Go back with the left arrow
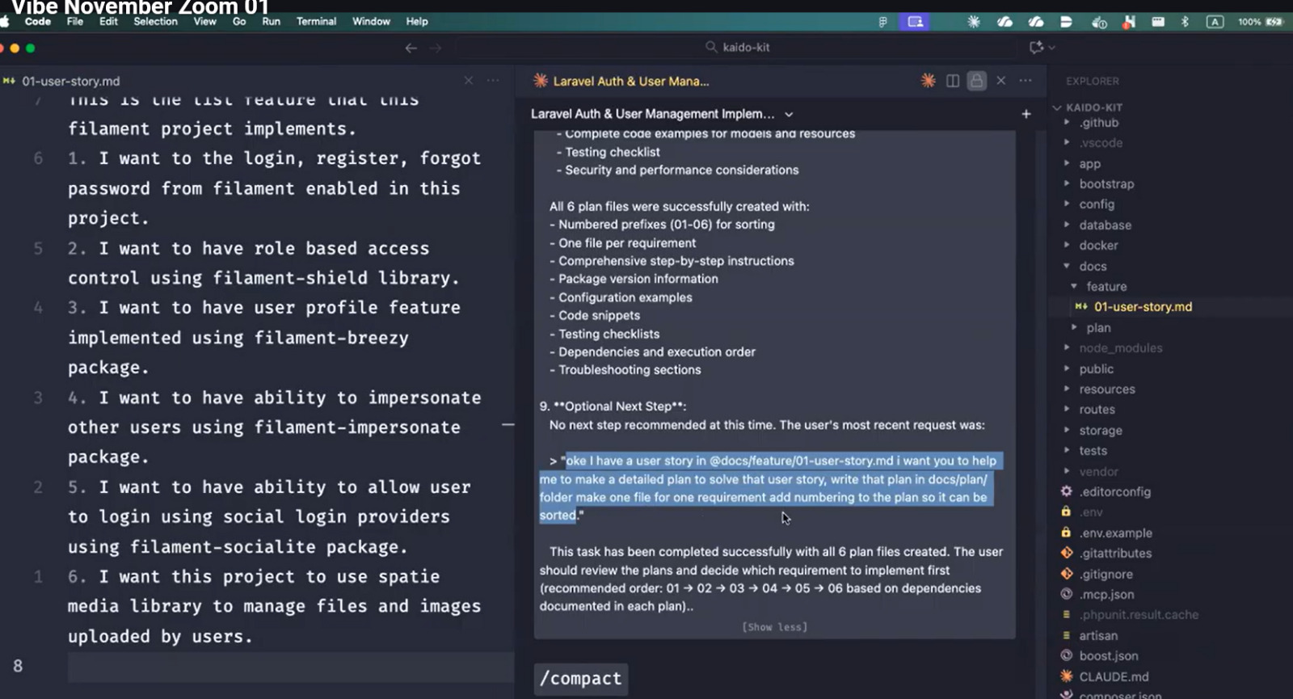The width and height of the screenshot is (1293, 699). click(411, 48)
